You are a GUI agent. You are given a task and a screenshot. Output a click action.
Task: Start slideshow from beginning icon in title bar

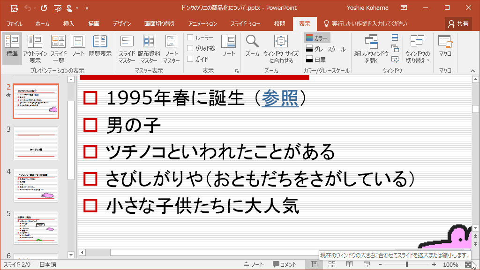[58, 8]
